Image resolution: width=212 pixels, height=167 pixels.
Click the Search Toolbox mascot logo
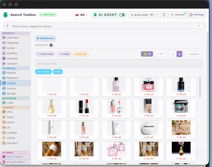[x=5, y=15]
